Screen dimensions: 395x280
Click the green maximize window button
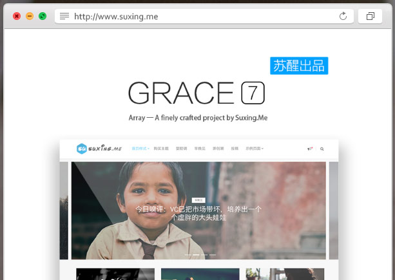pyautogui.click(x=43, y=16)
